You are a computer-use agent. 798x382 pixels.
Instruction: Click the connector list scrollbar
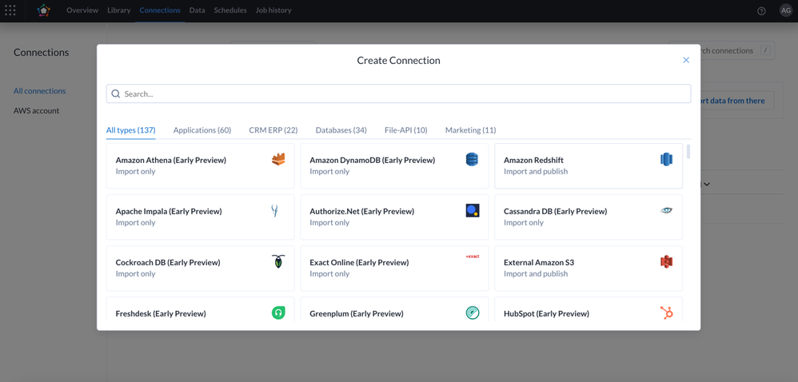[x=688, y=152]
